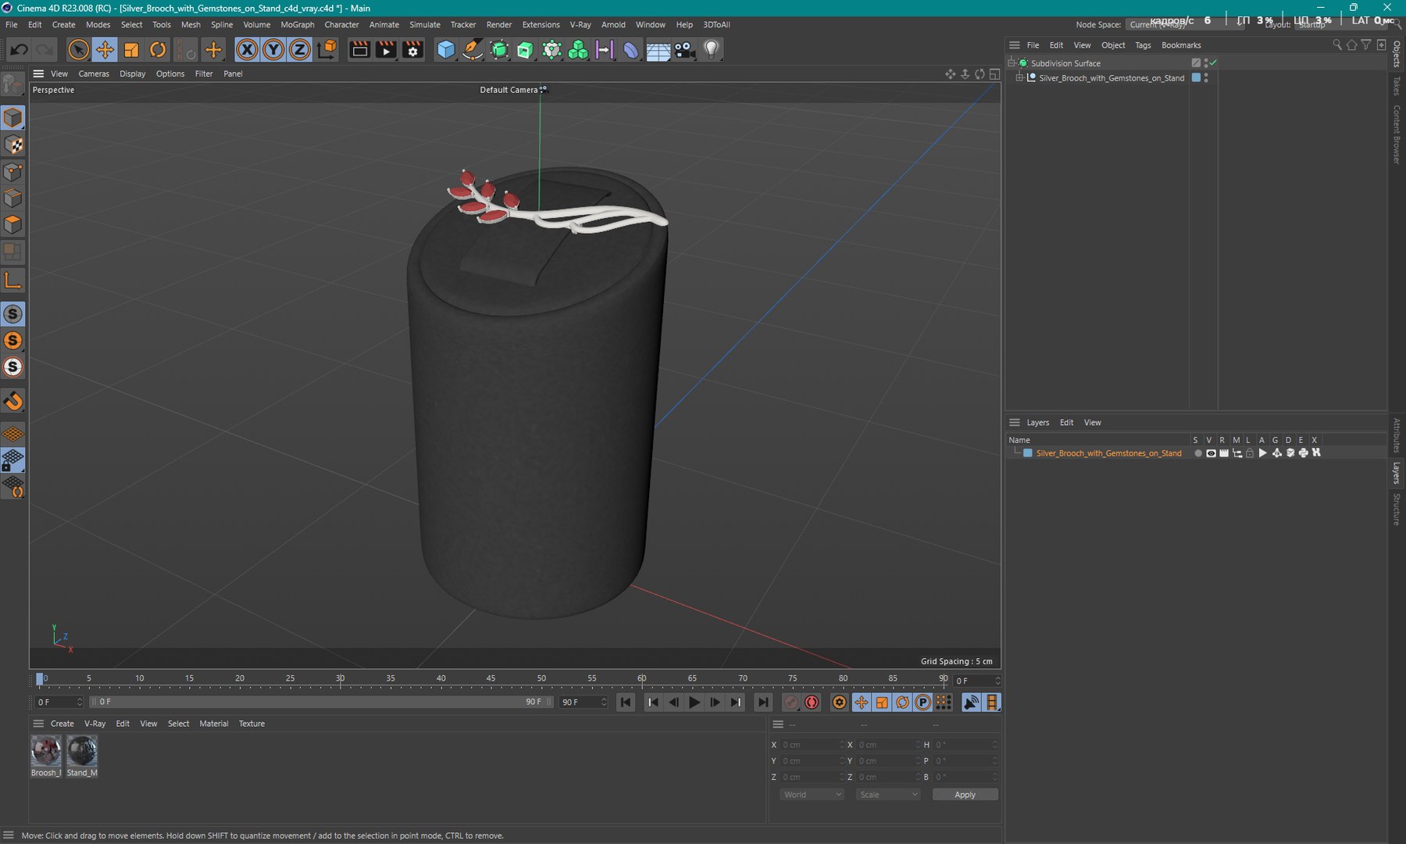Open the Cameras viewport menu
1406x844 pixels.
[x=94, y=73]
